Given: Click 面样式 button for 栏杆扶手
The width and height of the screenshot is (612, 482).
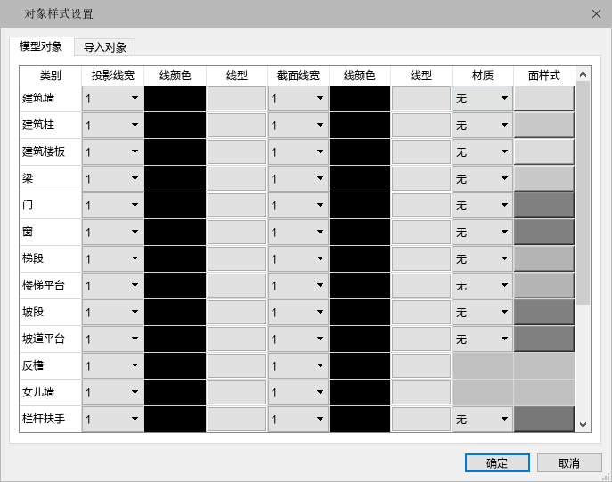Looking at the screenshot, I should 544,419.
